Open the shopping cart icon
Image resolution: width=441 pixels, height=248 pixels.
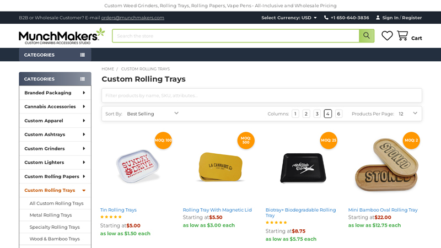pos(403,36)
